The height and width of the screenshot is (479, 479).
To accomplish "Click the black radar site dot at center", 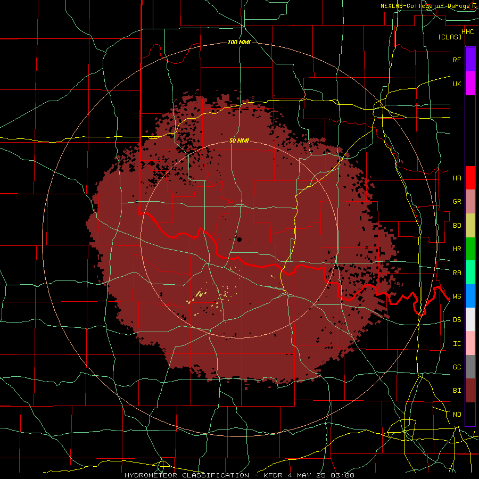I will tap(239, 240).
